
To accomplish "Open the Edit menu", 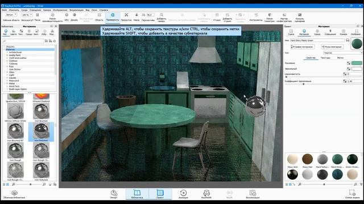I will [x=14, y=10].
